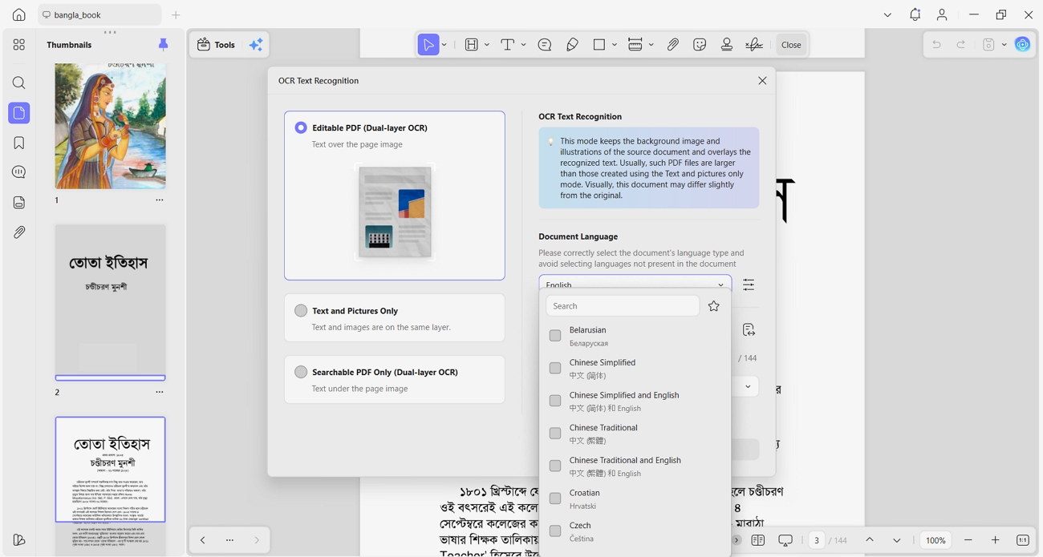The height and width of the screenshot is (557, 1043).
Task: Click the undo arrow icon
Action: 936,45
